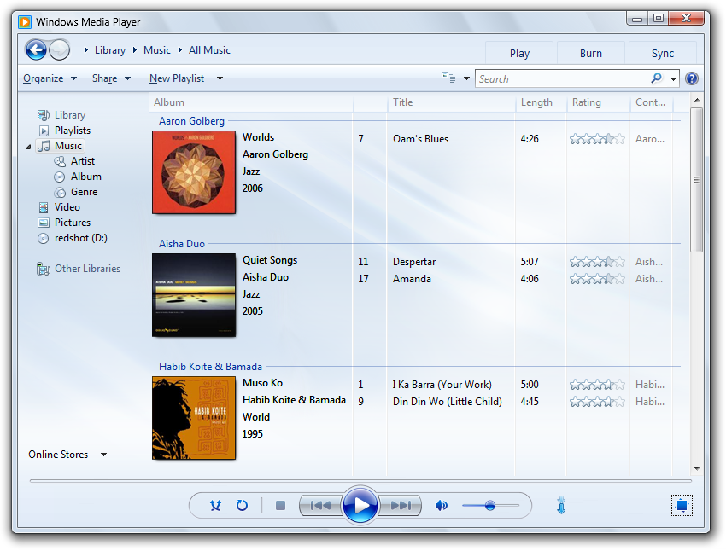Open the Pictures library
Screen dimensions: 726x551
tap(73, 223)
